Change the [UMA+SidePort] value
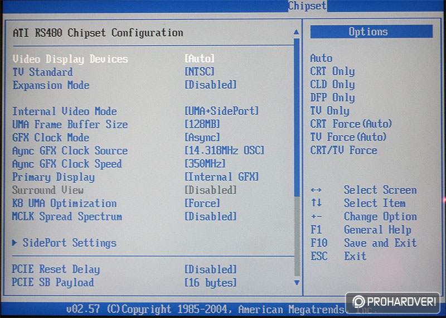Image resolution: width=446 pixels, height=318 pixels. [222, 111]
